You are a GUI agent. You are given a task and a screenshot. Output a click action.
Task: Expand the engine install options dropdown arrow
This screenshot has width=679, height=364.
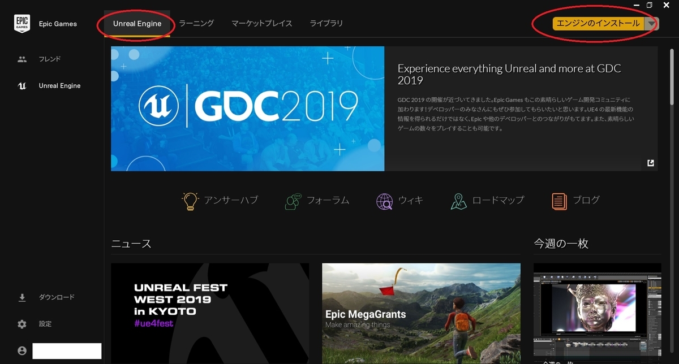click(651, 24)
